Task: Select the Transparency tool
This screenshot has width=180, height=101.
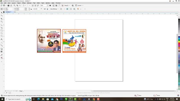Action: 1,52
